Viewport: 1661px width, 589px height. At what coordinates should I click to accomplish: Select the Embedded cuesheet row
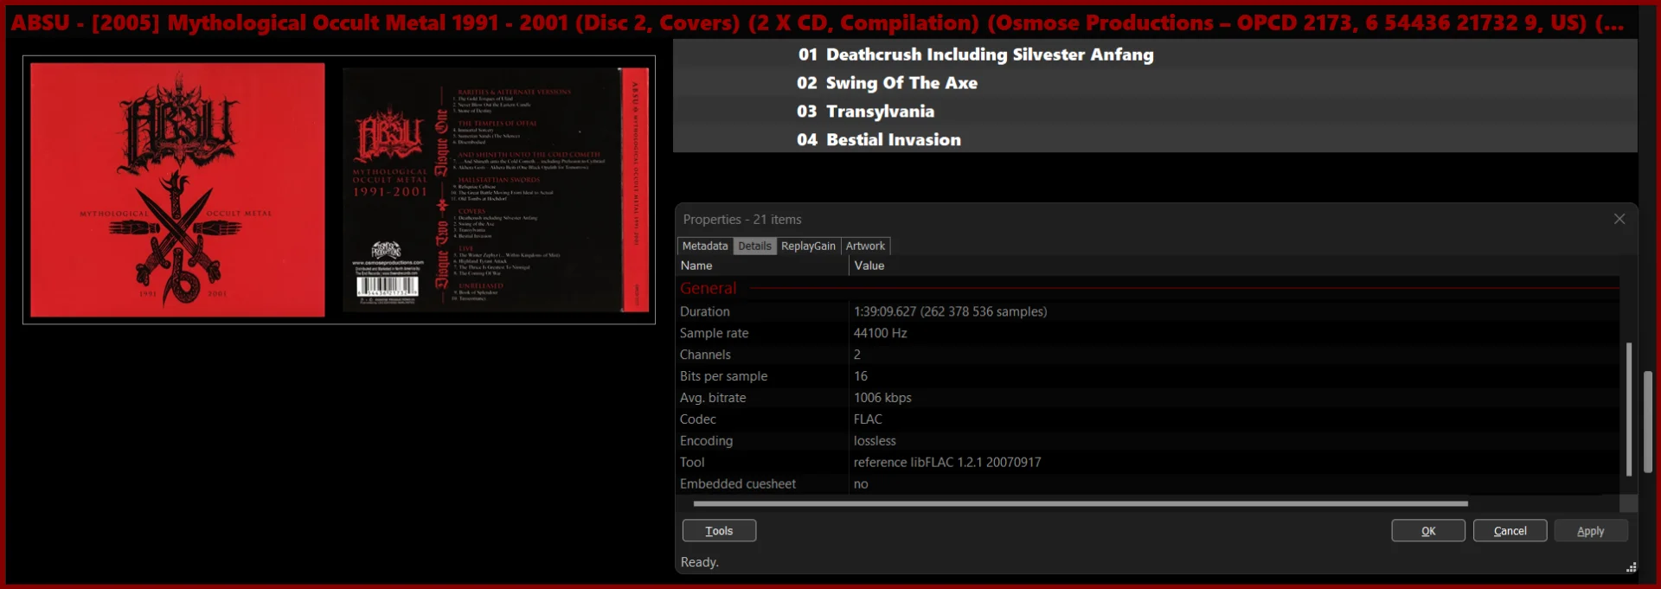tap(1147, 484)
